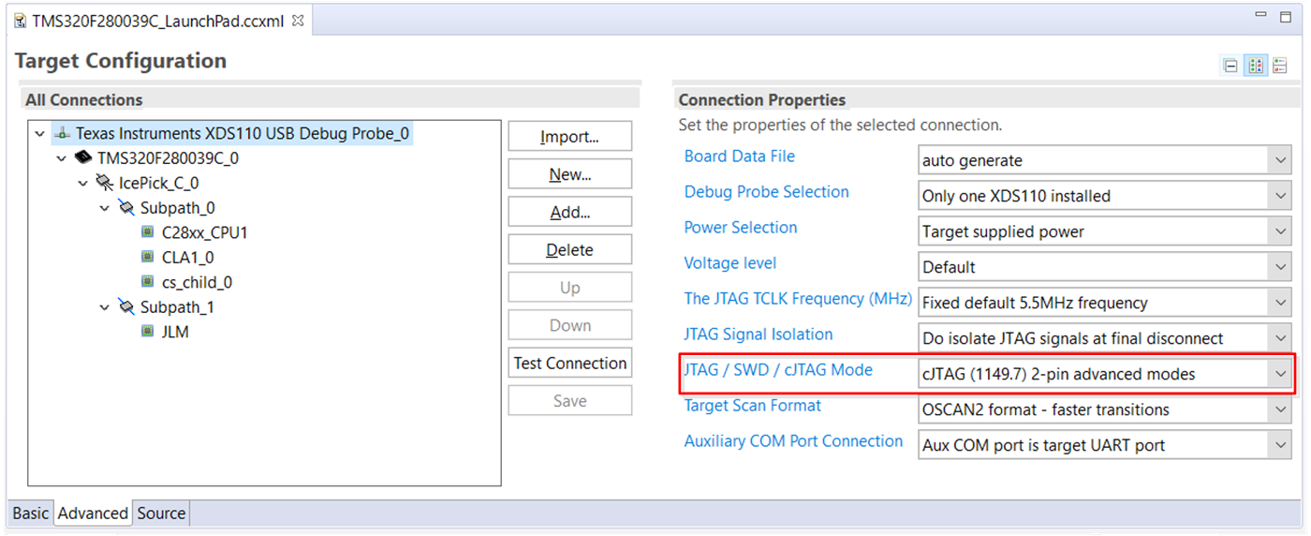Collapse the IcePick_C_0 tree node
Screen dimensions: 1311x536
[83, 184]
